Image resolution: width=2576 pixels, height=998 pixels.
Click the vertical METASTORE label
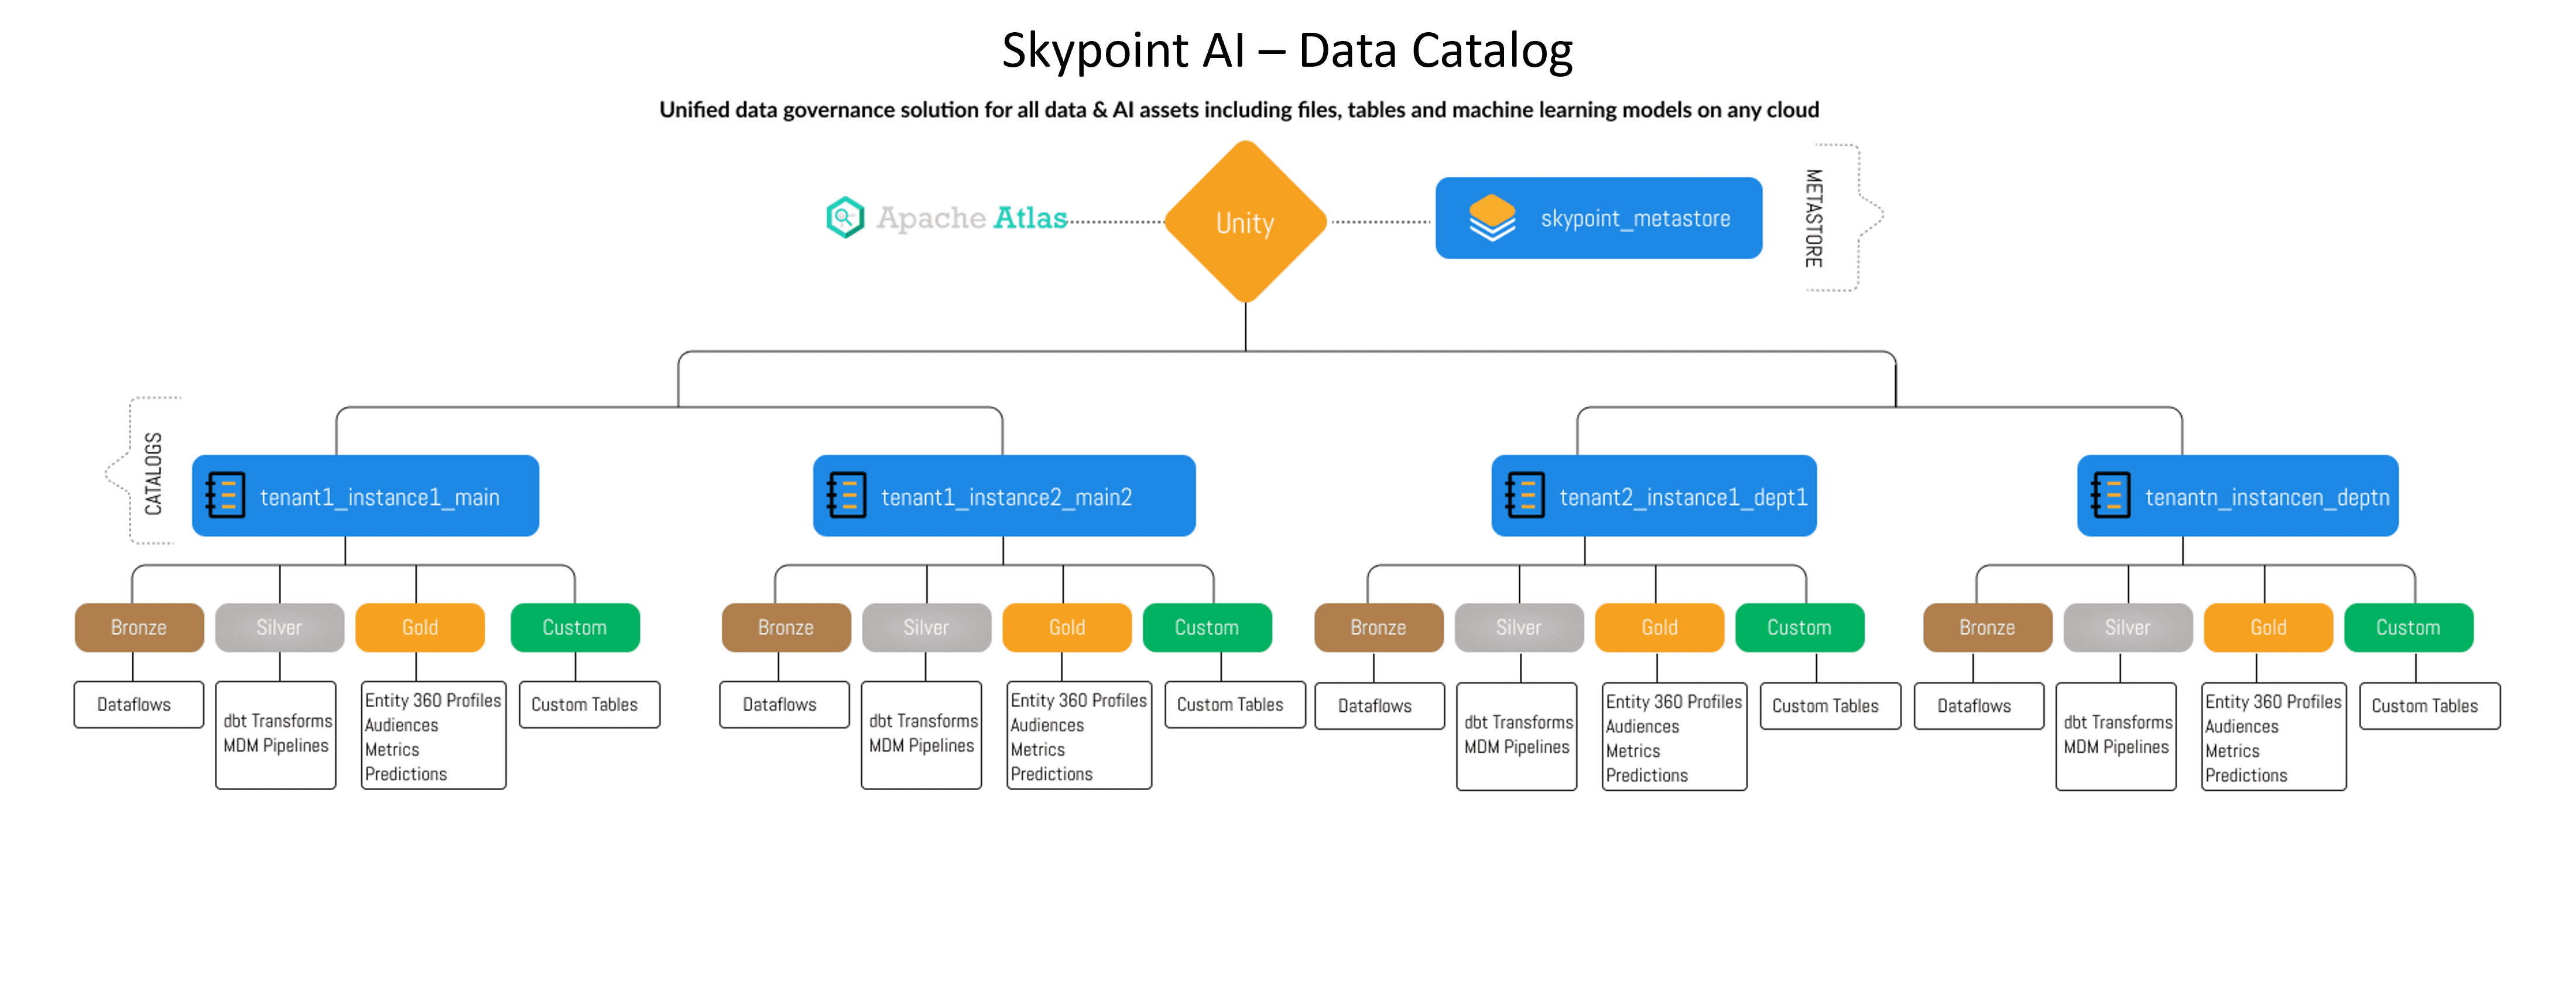[x=1813, y=218]
